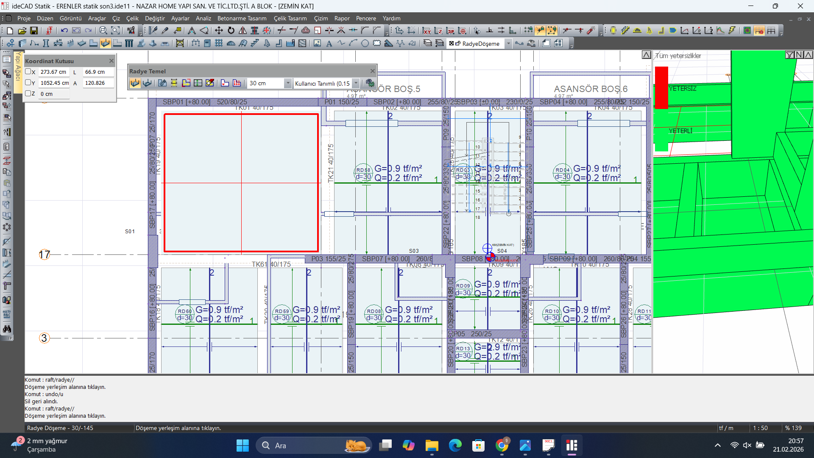
Task: Open the 30 cm thickness dropdown
Action: point(288,83)
